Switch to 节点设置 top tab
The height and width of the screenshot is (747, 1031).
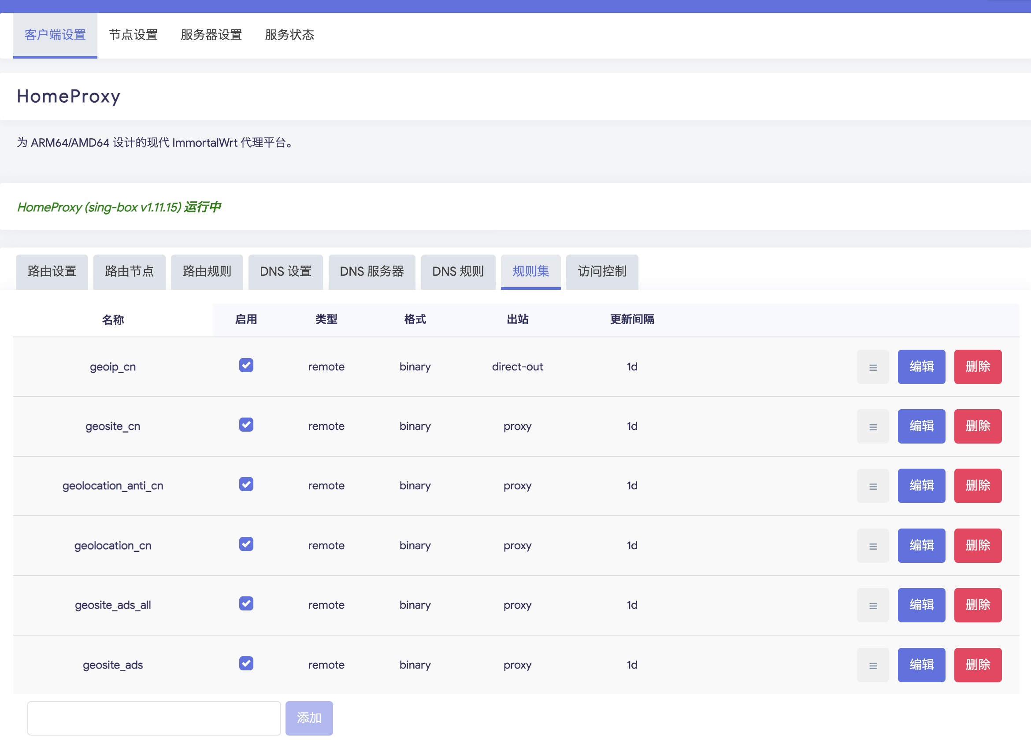point(133,35)
